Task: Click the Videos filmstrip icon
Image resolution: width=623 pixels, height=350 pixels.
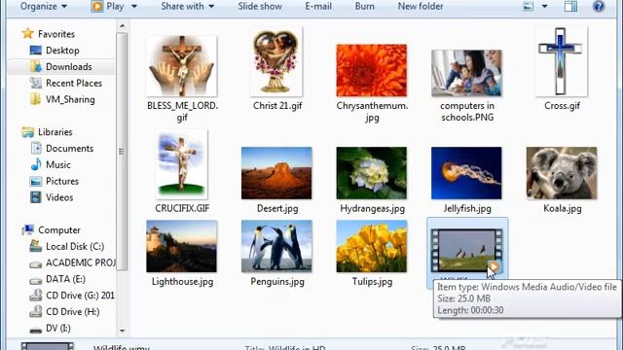Action: pyautogui.click(x=36, y=197)
